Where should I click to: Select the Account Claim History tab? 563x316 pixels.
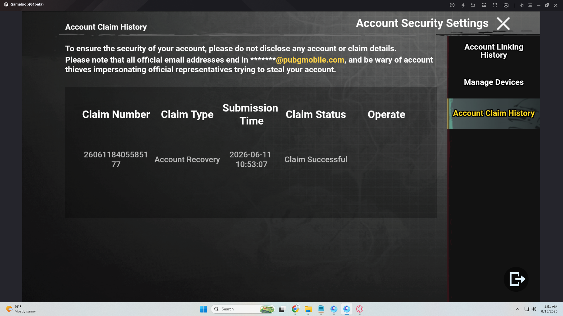point(494,114)
